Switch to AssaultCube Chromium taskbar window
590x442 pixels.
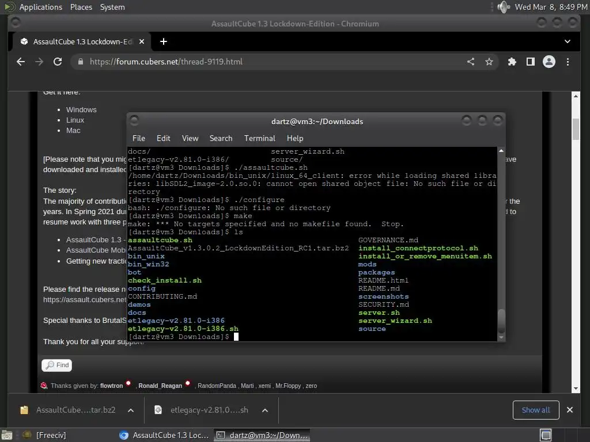164,435
